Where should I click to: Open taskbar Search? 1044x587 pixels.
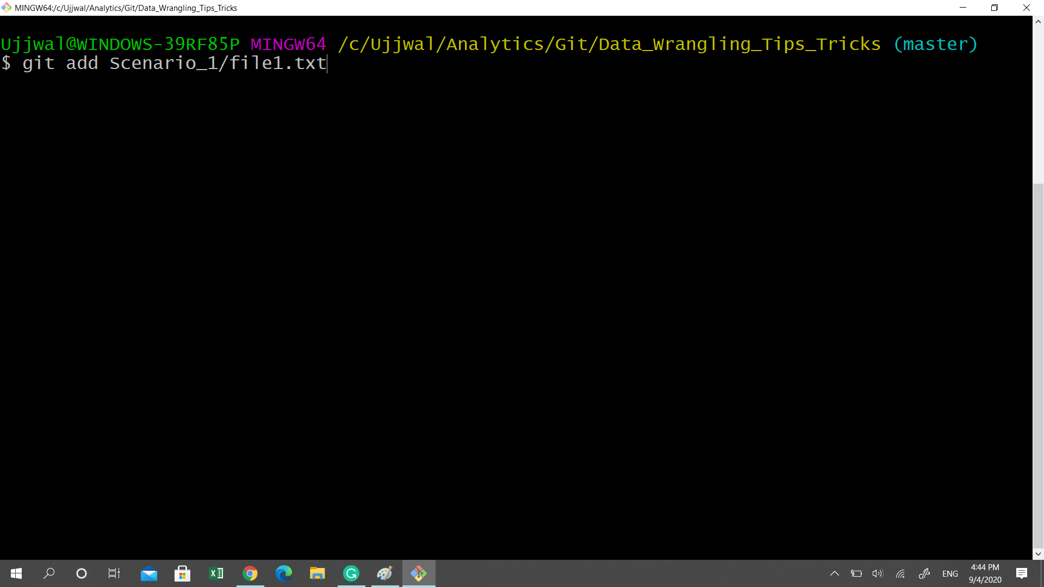pyautogui.click(x=49, y=573)
